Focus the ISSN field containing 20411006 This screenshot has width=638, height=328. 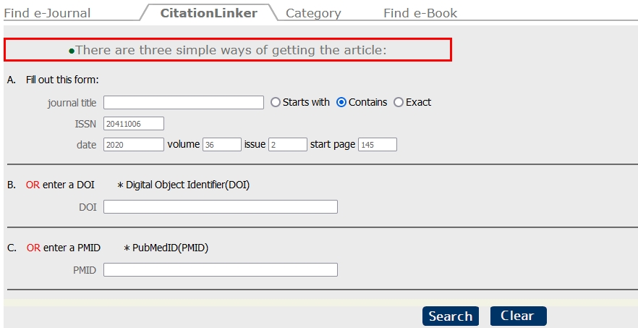(x=133, y=124)
